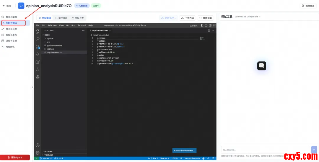Expand the python folder in Explorer

coord(50,39)
